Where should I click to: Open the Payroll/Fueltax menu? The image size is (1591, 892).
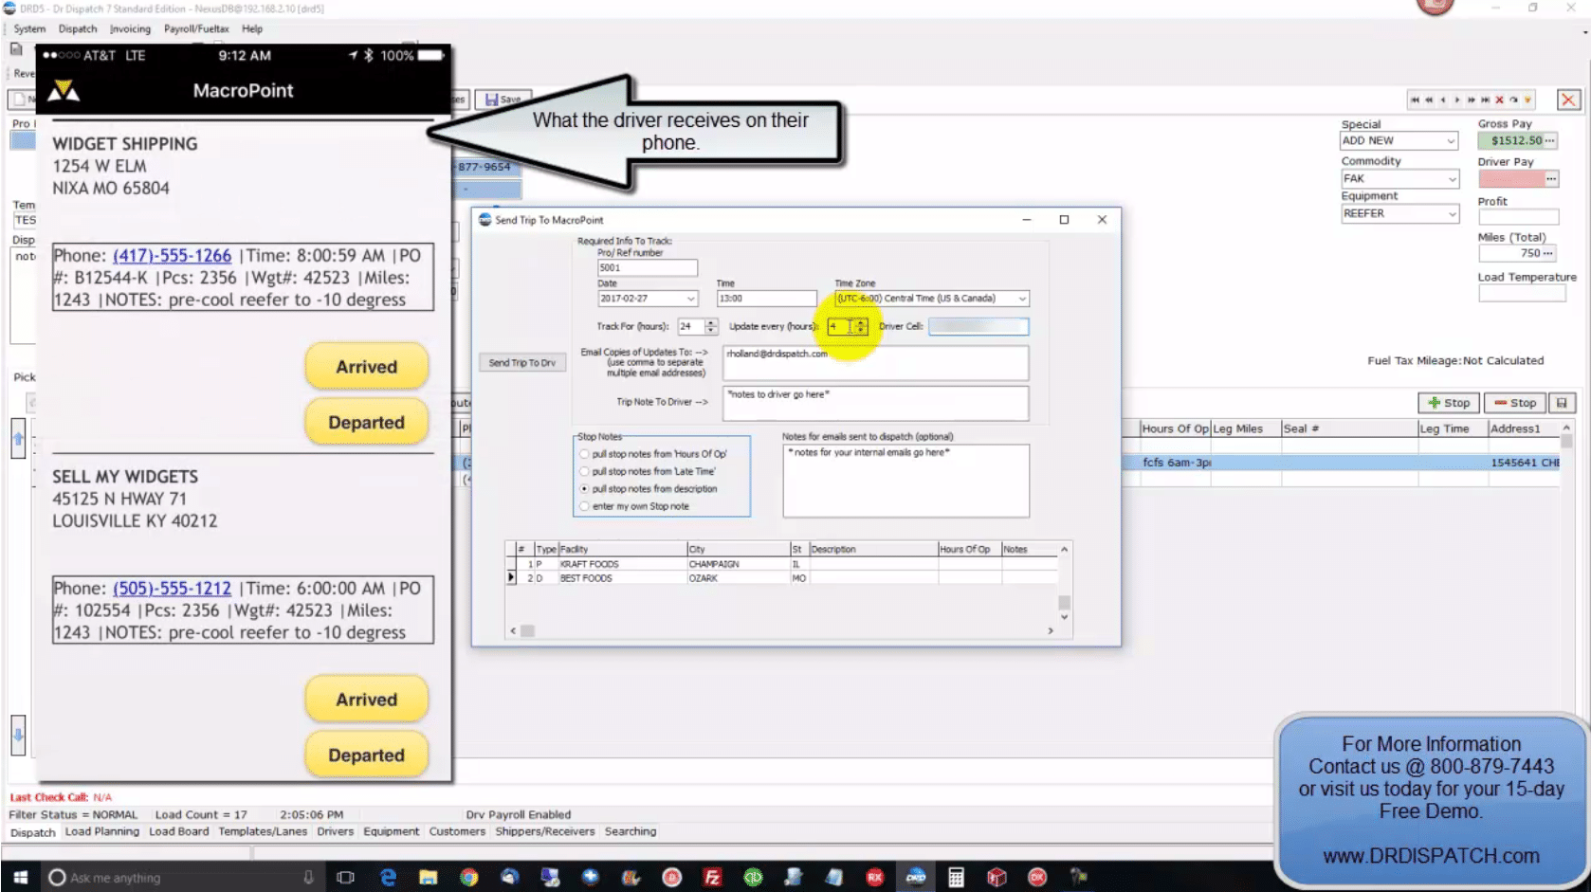pos(196,28)
